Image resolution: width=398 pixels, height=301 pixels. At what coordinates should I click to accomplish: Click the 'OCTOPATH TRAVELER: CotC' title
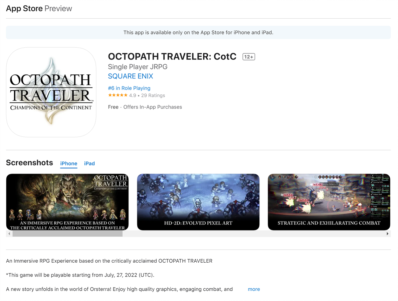coord(172,56)
